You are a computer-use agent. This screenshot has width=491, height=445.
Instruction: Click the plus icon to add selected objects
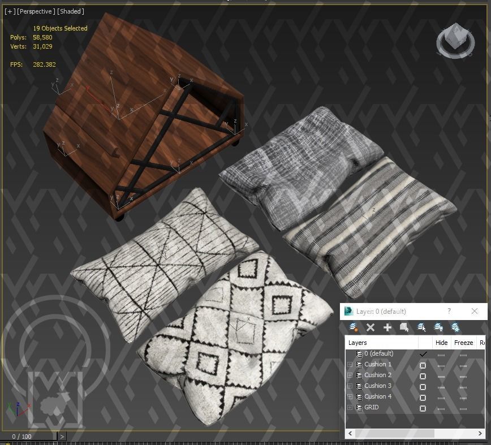tap(387, 327)
